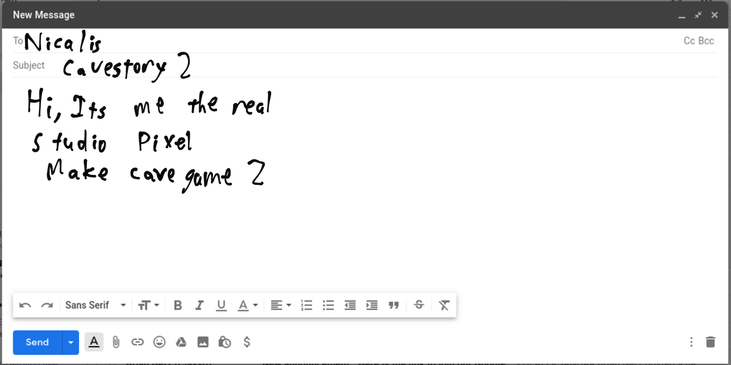Image resolution: width=731 pixels, height=365 pixels.
Task: Send the email
Action: tap(38, 342)
